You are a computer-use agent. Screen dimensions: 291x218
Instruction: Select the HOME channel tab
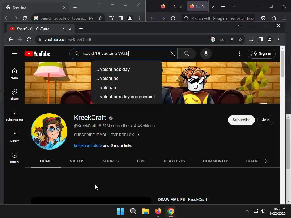[x=46, y=161]
